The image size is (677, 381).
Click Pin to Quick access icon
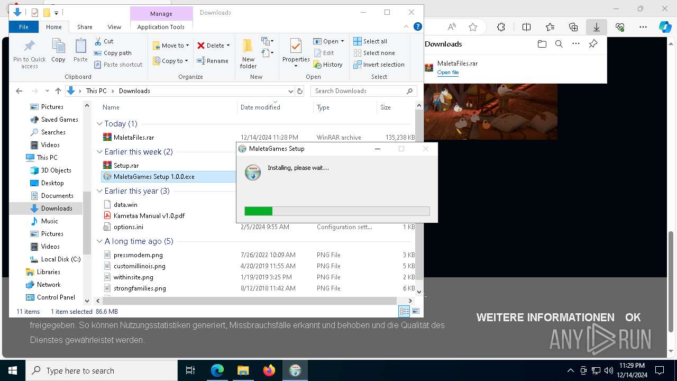30,47
